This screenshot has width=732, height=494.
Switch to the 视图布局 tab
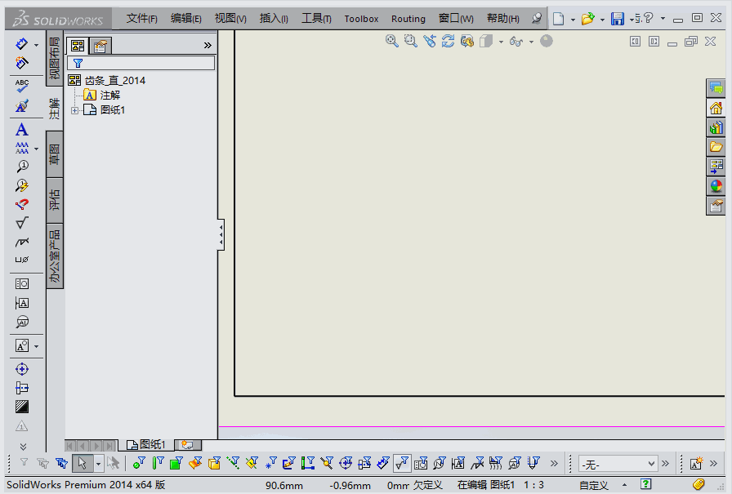54,58
